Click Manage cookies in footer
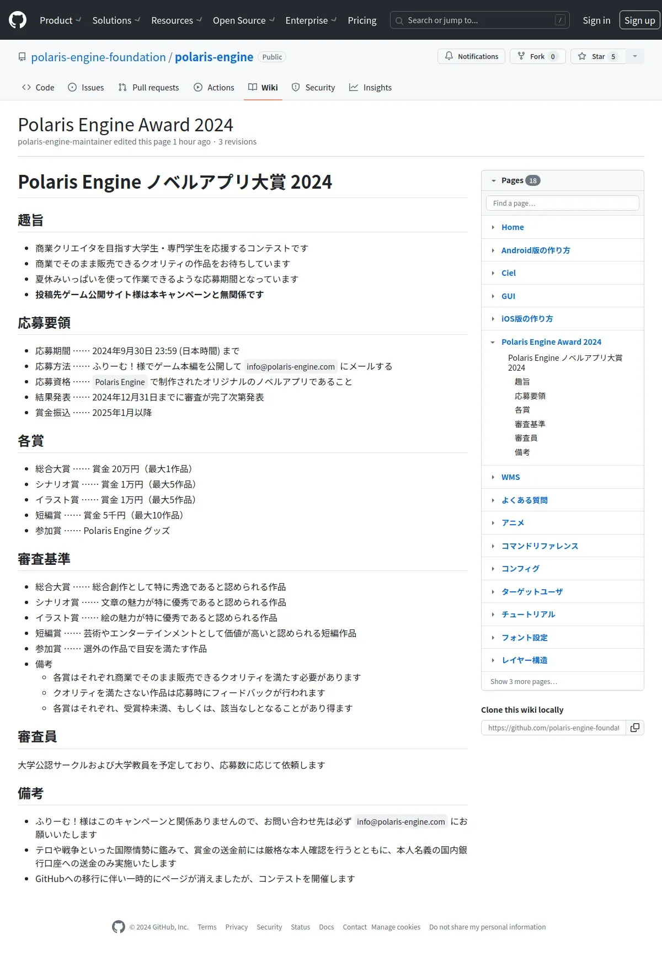The height and width of the screenshot is (956, 662). coord(396,927)
